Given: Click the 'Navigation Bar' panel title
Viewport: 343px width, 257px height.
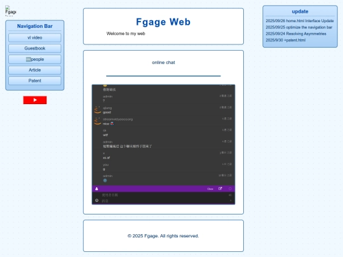Looking at the screenshot, I should 35,26.
